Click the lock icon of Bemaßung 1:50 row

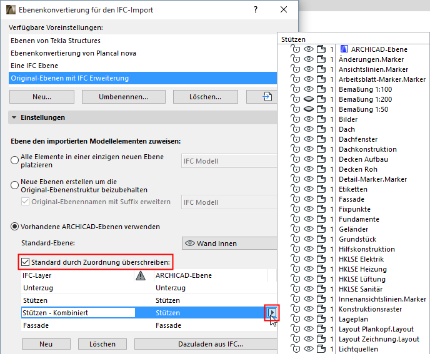(x=296, y=109)
